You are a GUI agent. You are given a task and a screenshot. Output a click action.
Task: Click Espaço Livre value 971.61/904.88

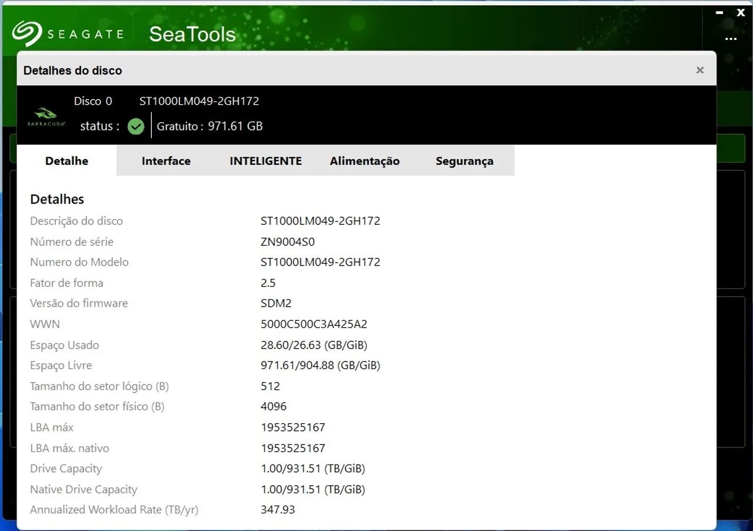tap(321, 366)
